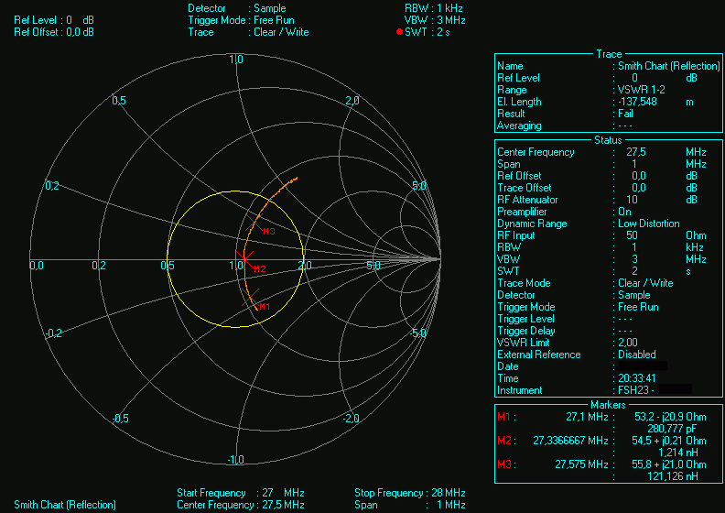Click the bottom Span : 1 MHz footer

410,505
